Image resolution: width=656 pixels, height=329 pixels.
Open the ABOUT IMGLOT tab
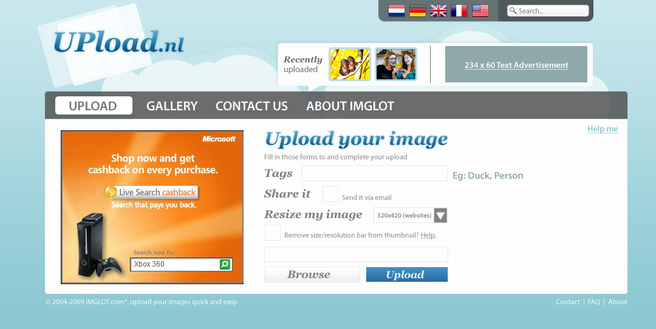[x=350, y=106]
